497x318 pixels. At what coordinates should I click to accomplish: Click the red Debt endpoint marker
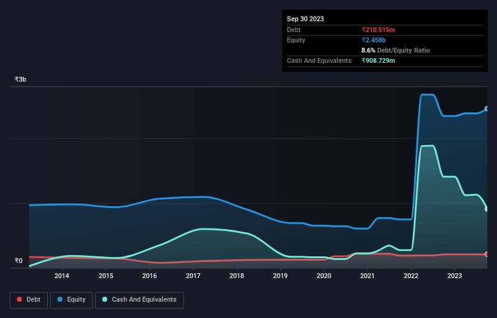(x=487, y=254)
